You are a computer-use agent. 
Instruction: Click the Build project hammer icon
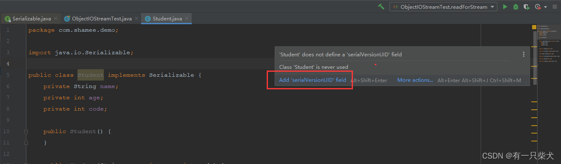coord(381,7)
